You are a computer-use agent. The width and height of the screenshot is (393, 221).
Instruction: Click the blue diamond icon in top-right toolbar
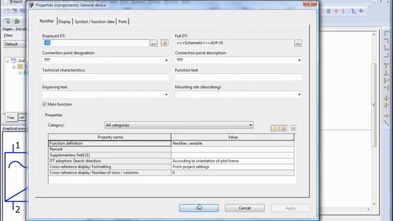point(361,11)
